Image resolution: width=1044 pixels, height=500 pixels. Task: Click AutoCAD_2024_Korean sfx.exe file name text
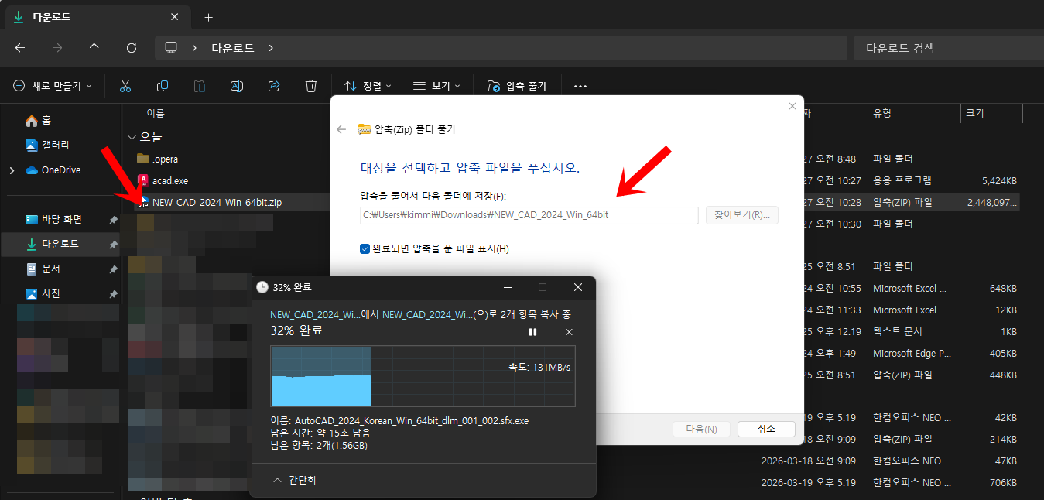pos(412,421)
